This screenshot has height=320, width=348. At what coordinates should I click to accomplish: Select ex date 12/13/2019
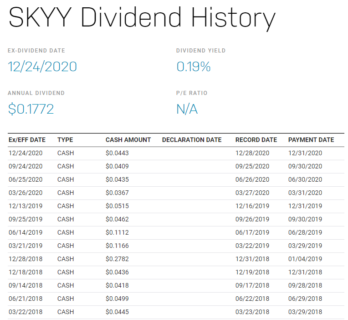tap(26, 206)
